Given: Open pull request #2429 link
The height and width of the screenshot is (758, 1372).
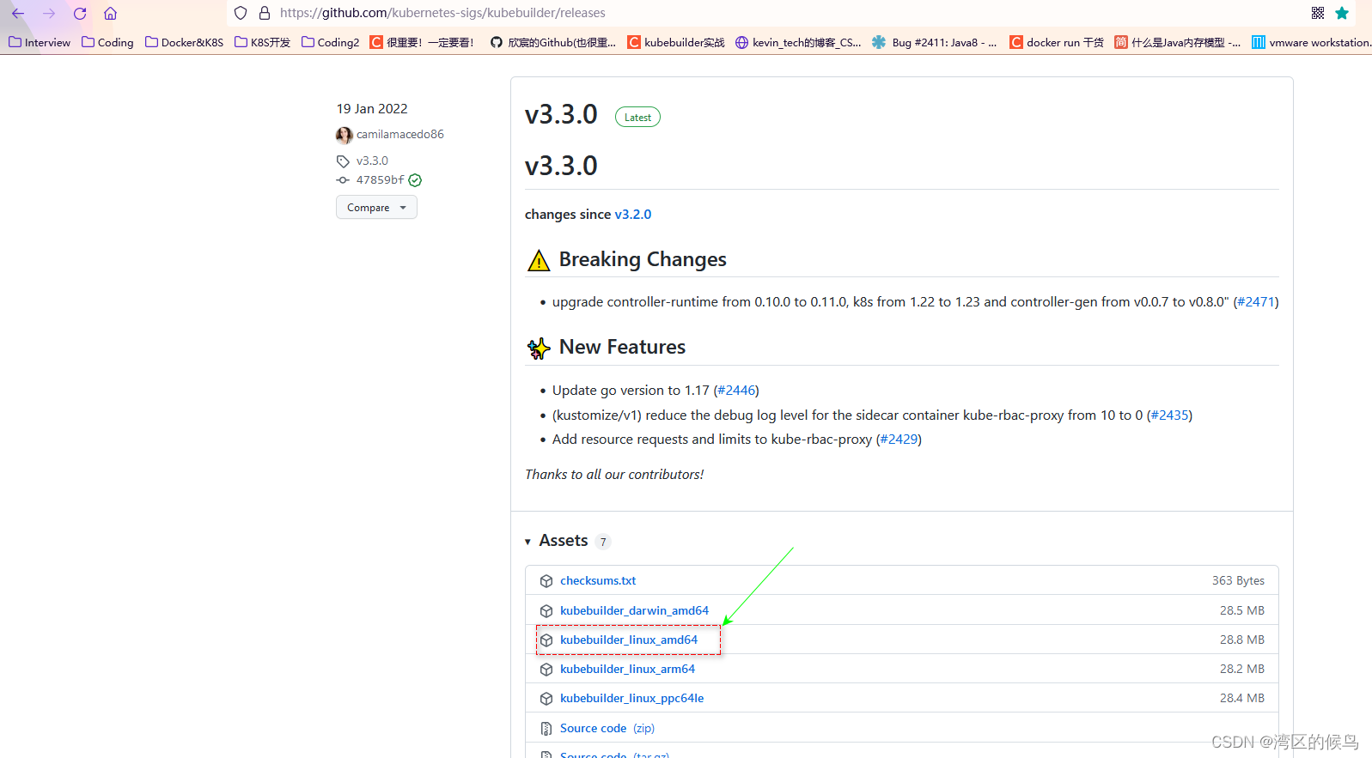Looking at the screenshot, I should coord(899,440).
